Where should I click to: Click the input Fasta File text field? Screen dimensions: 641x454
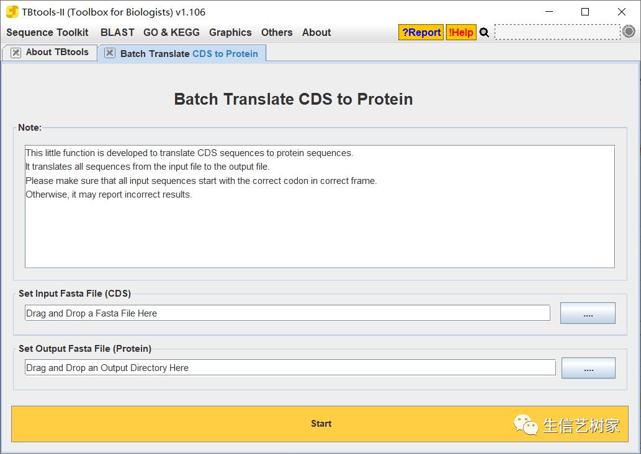click(x=287, y=313)
